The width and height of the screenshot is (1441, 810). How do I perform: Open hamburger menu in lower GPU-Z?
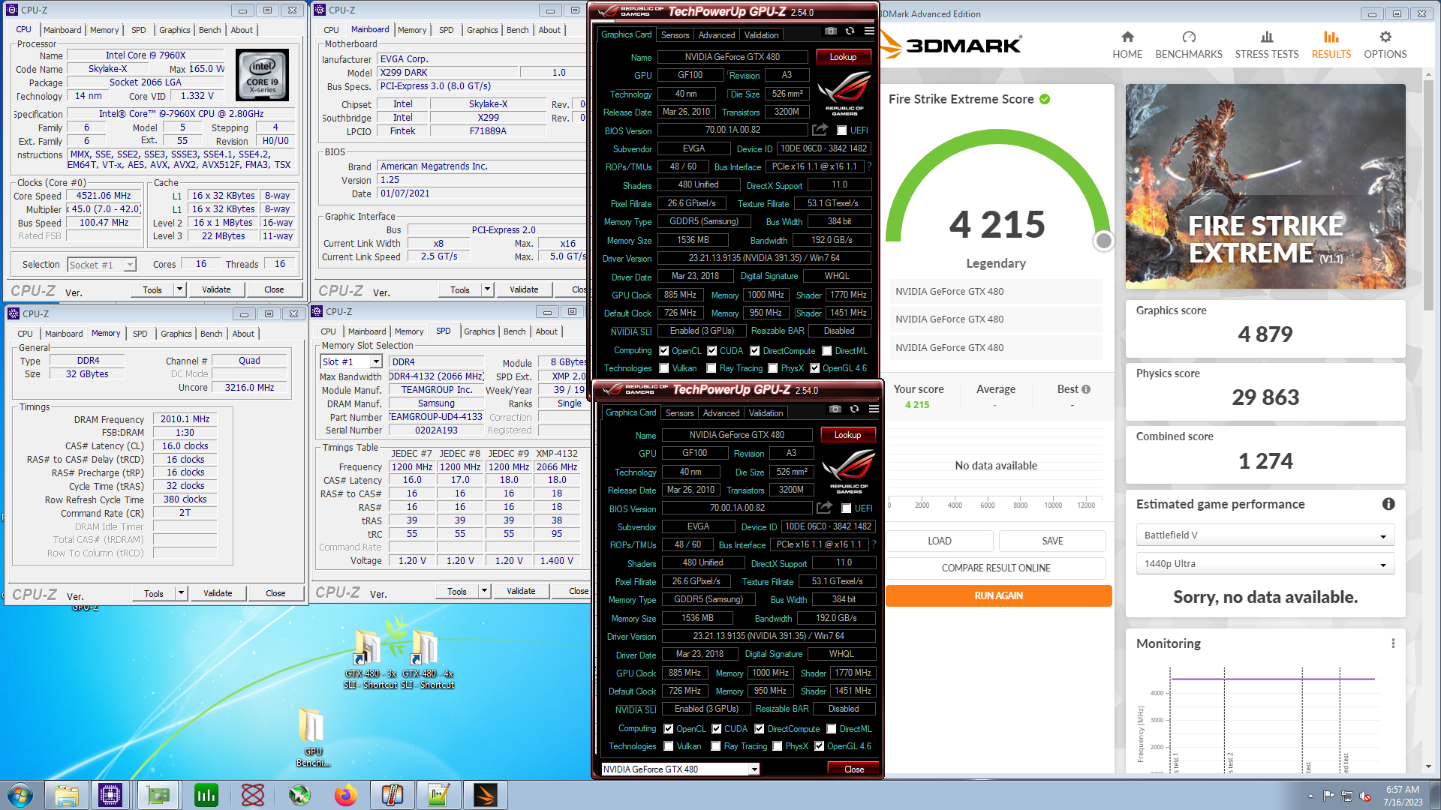coord(874,409)
